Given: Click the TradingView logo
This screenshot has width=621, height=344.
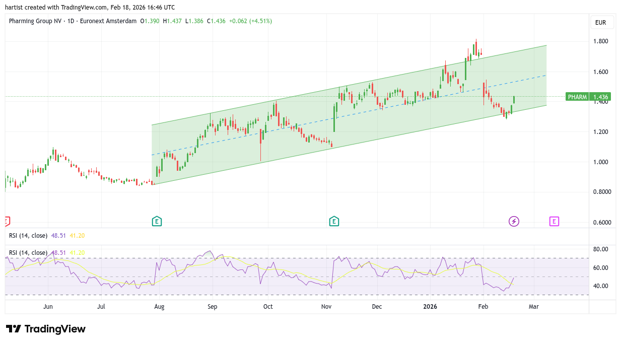Looking at the screenshot, I should click(46, 329).
